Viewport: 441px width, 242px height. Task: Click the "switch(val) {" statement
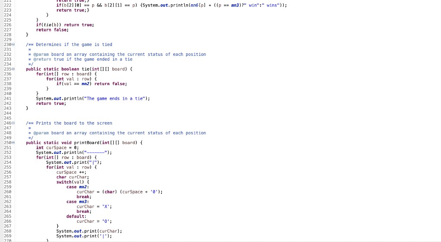tap(72, 182)
